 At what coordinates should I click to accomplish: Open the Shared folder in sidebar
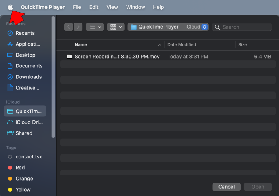click(25, 133)
